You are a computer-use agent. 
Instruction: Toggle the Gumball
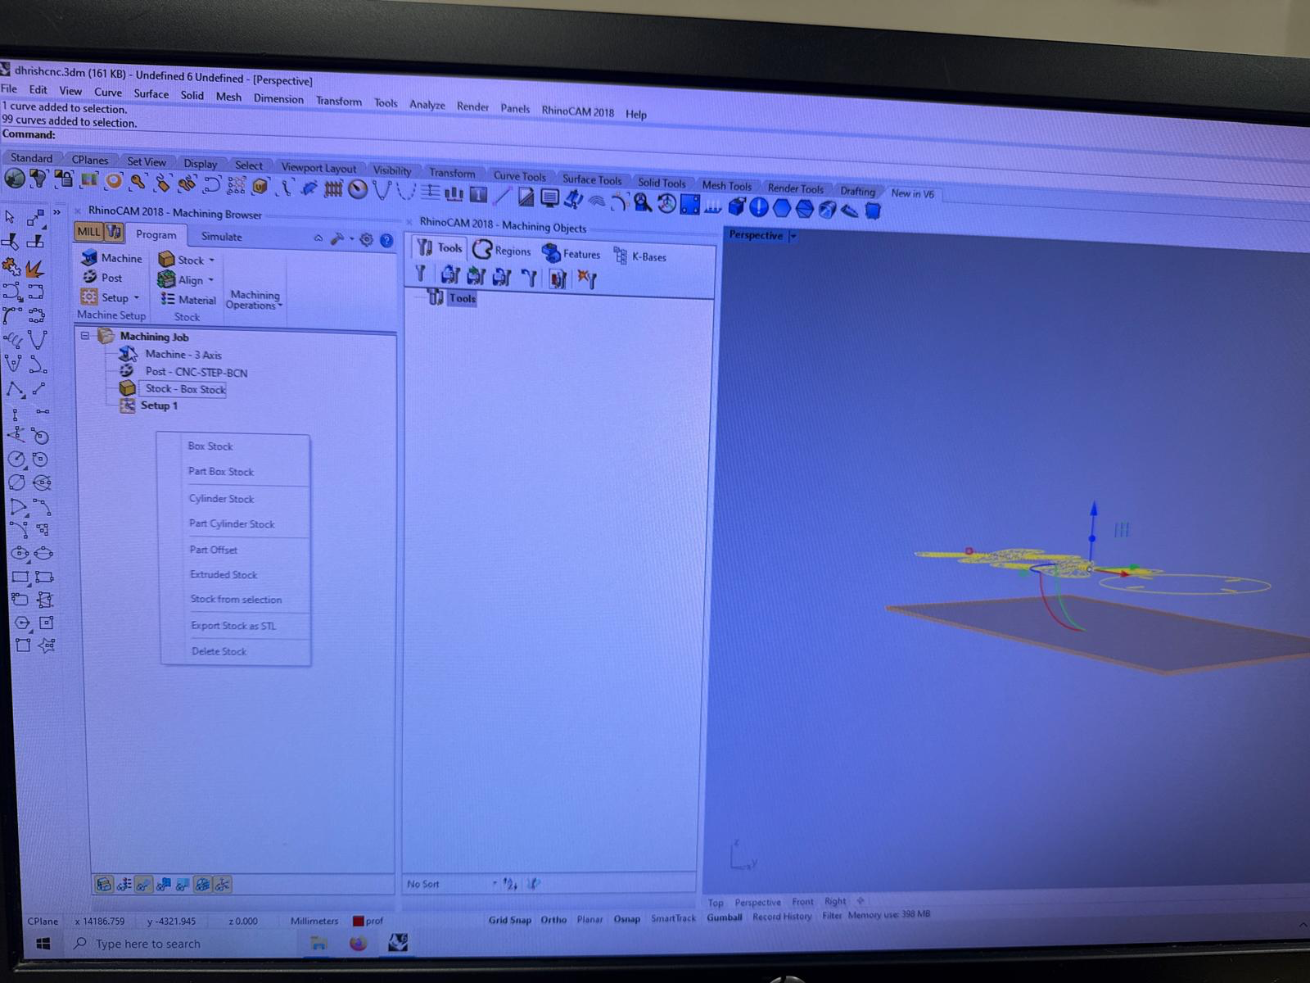725,917
